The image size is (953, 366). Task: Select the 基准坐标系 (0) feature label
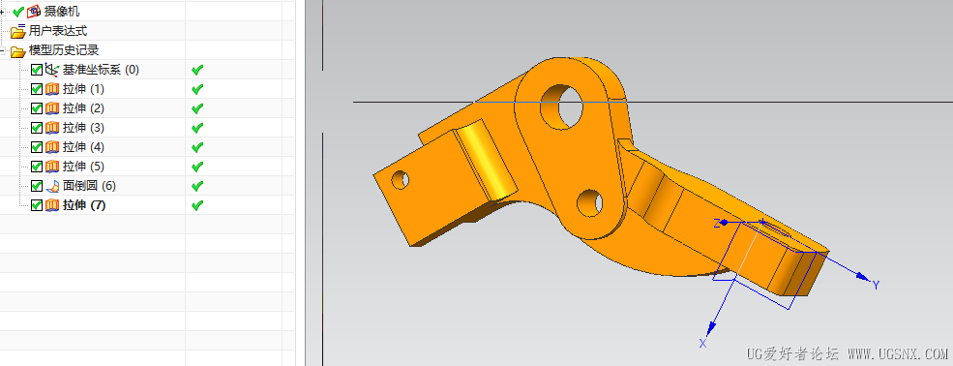coord(101,70)
